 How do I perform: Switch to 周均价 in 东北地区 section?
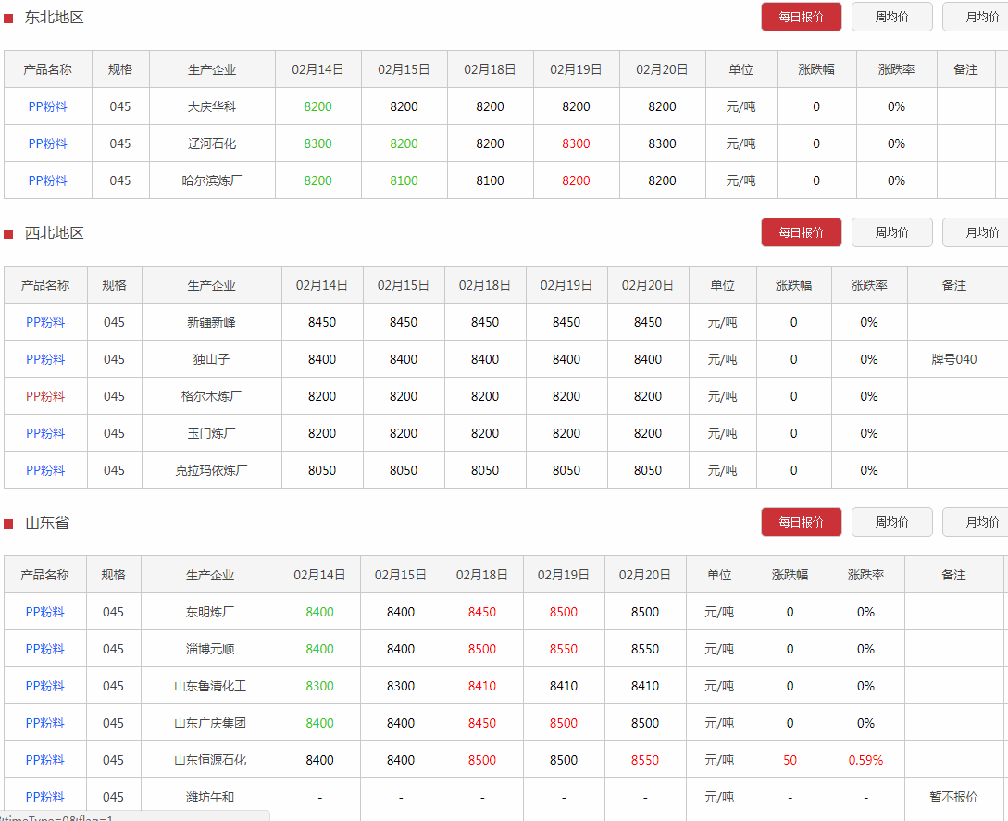tap(891, 17)
